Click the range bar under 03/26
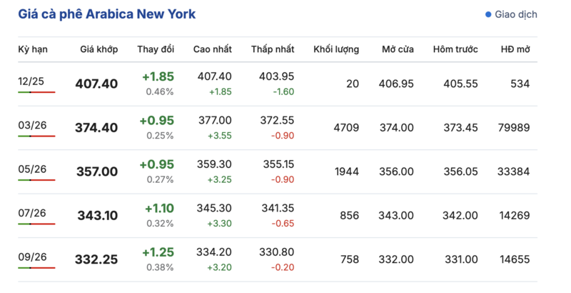Viewport: 571px width, 293px height. [36, 136]
